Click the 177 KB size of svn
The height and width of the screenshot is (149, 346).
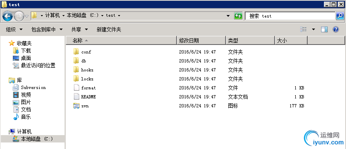tap(297, 106)
